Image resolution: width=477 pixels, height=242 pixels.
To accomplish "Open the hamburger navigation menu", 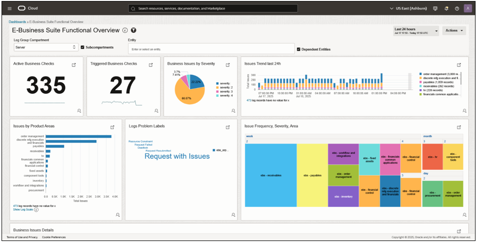I will (10, 9).
